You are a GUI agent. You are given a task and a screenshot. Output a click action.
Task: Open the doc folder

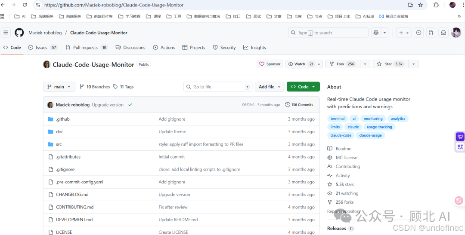[x=59, y=132]
